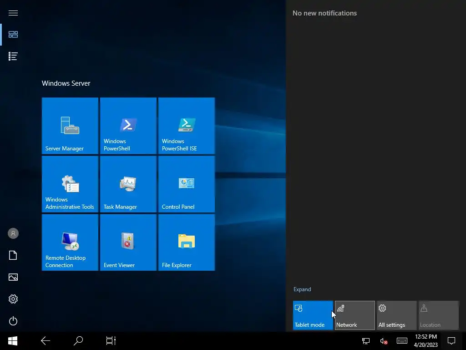Click the Windows Start button
This screenshot has width=466, height=350.
[x=13, y=341]
